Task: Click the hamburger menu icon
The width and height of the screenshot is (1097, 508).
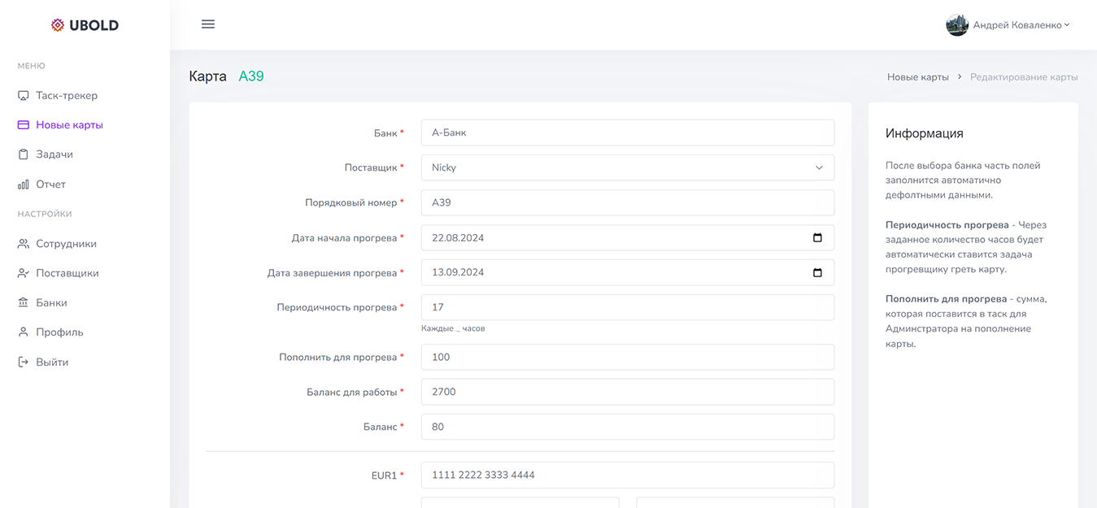Action: coord(208,24)
